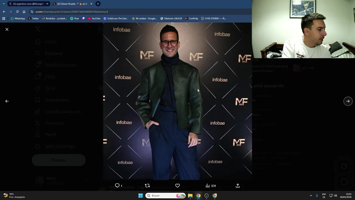Go to previous photo with left arrow
Viewport: 355px width, 200px height.
click(x=7, y=101)
